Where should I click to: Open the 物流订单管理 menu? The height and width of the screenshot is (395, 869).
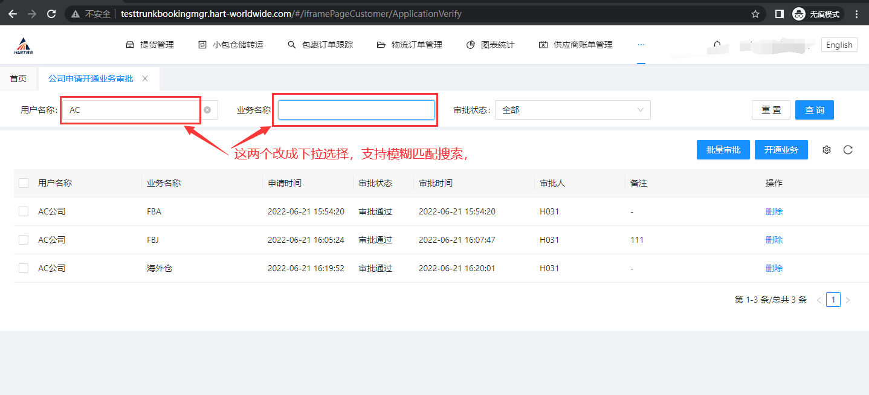coord(410,45)
